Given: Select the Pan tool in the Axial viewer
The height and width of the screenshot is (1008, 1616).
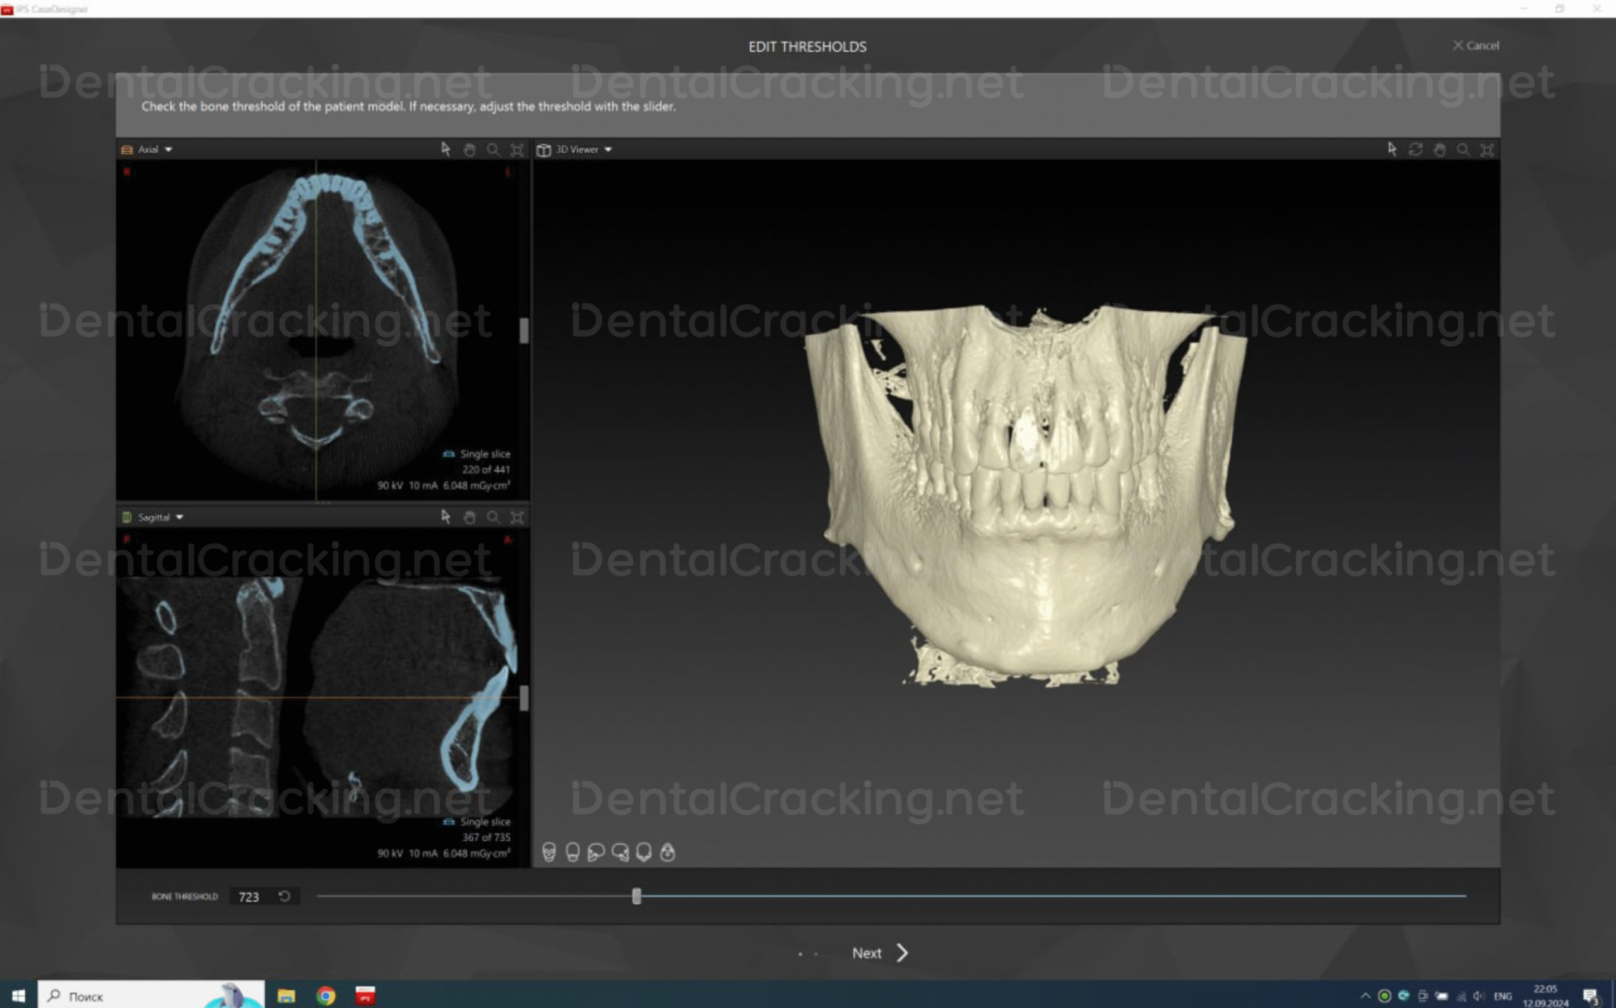Looking at the screenshot, I should tap(470, 149).
